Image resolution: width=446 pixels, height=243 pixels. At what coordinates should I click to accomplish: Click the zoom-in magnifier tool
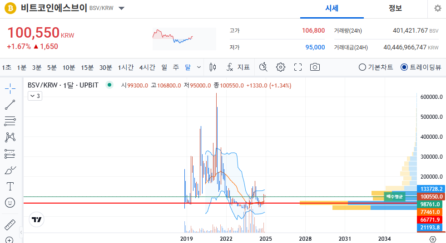9,240
